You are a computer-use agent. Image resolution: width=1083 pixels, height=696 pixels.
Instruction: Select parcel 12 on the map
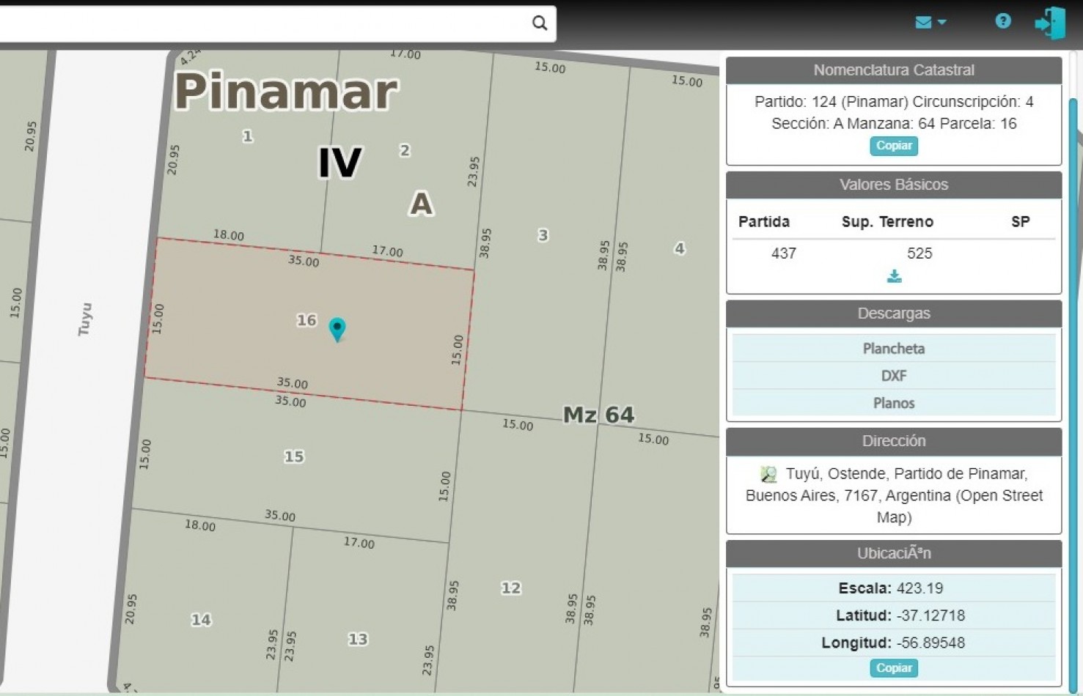[511, 588]
